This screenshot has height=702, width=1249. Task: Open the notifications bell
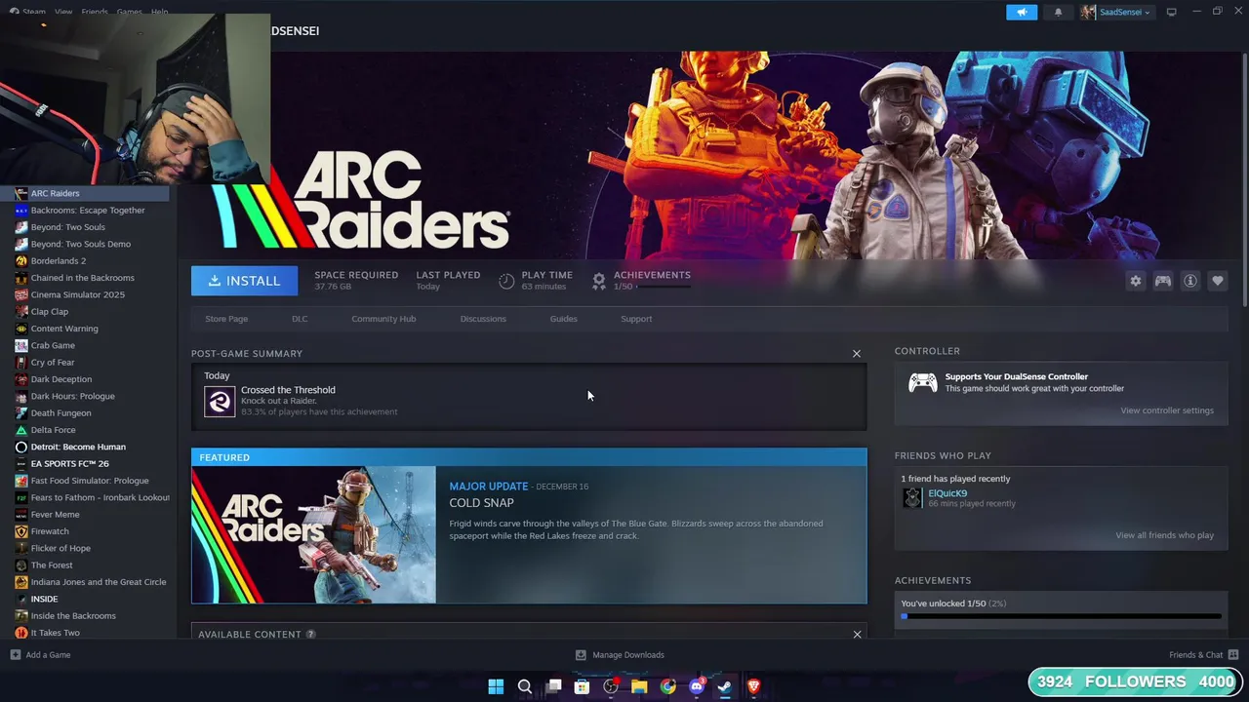(x=1059, y=12)
